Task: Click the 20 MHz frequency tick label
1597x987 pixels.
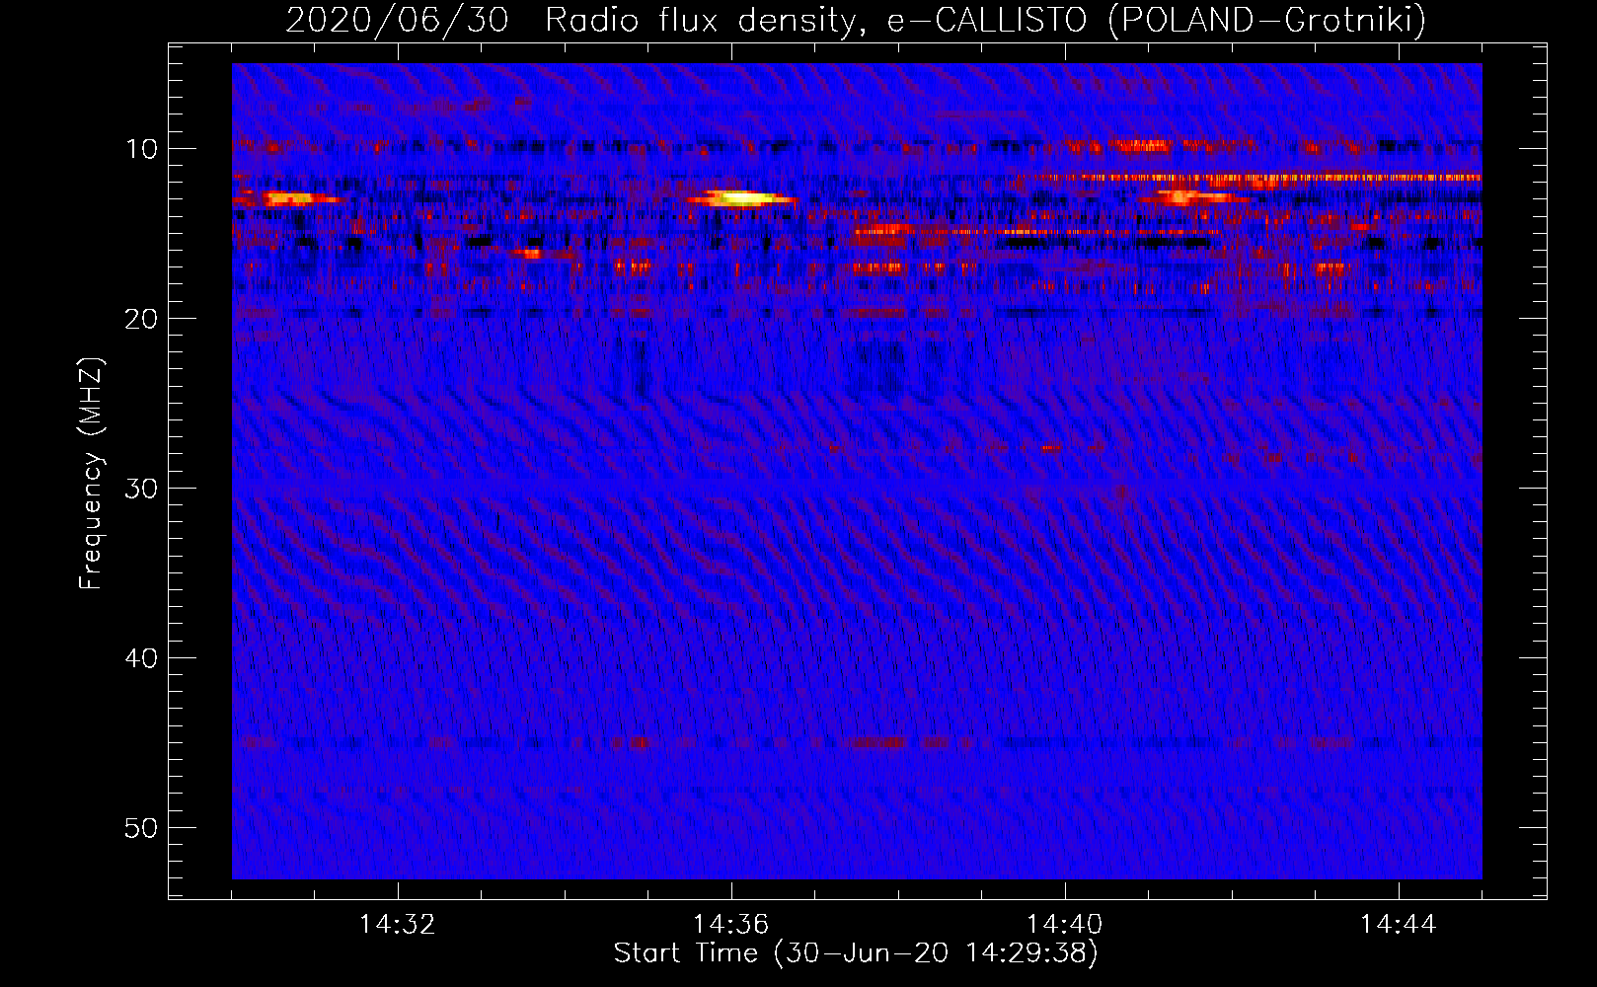Action: pyautogui.click(x=142, y=319)
